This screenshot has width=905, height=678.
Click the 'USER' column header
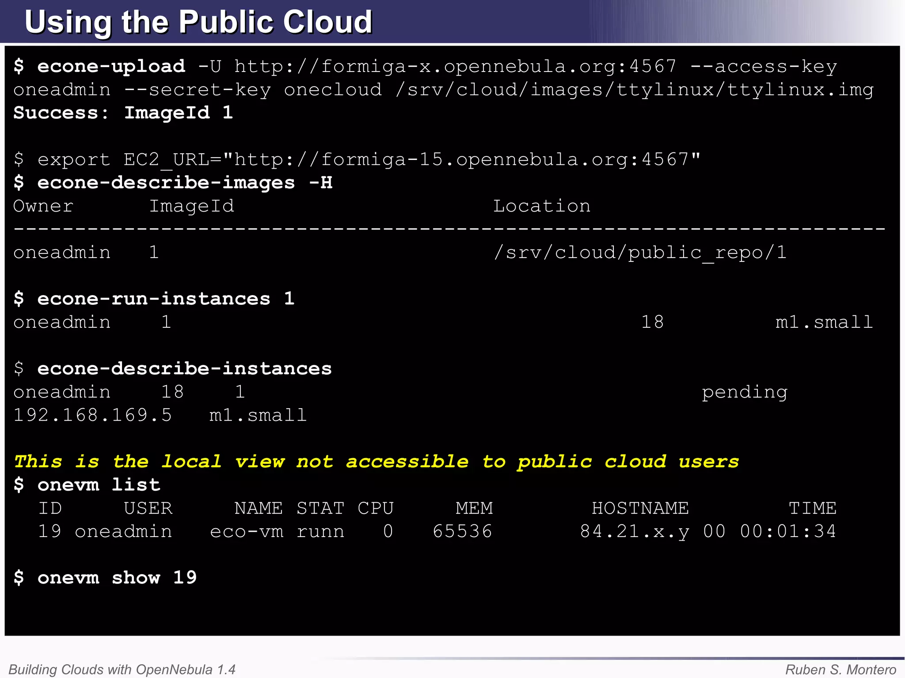[x=148, y=508]
